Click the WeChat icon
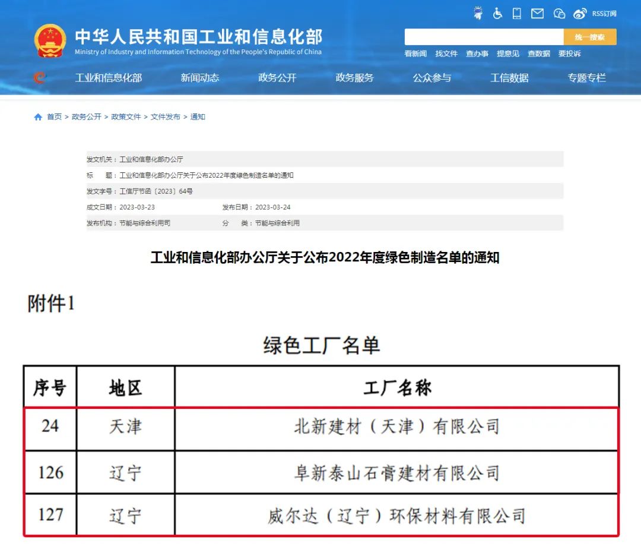The height and width of the screenshot is (558, 641). click(x=559, y=14)
